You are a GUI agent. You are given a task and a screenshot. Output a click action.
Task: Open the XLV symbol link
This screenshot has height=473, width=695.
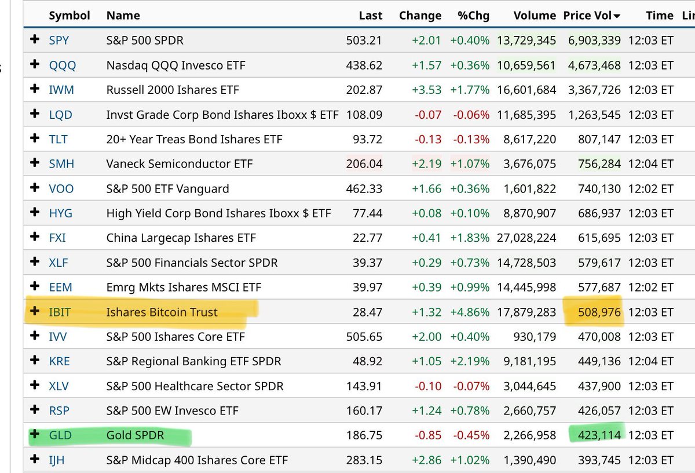[x=59, y=386]
